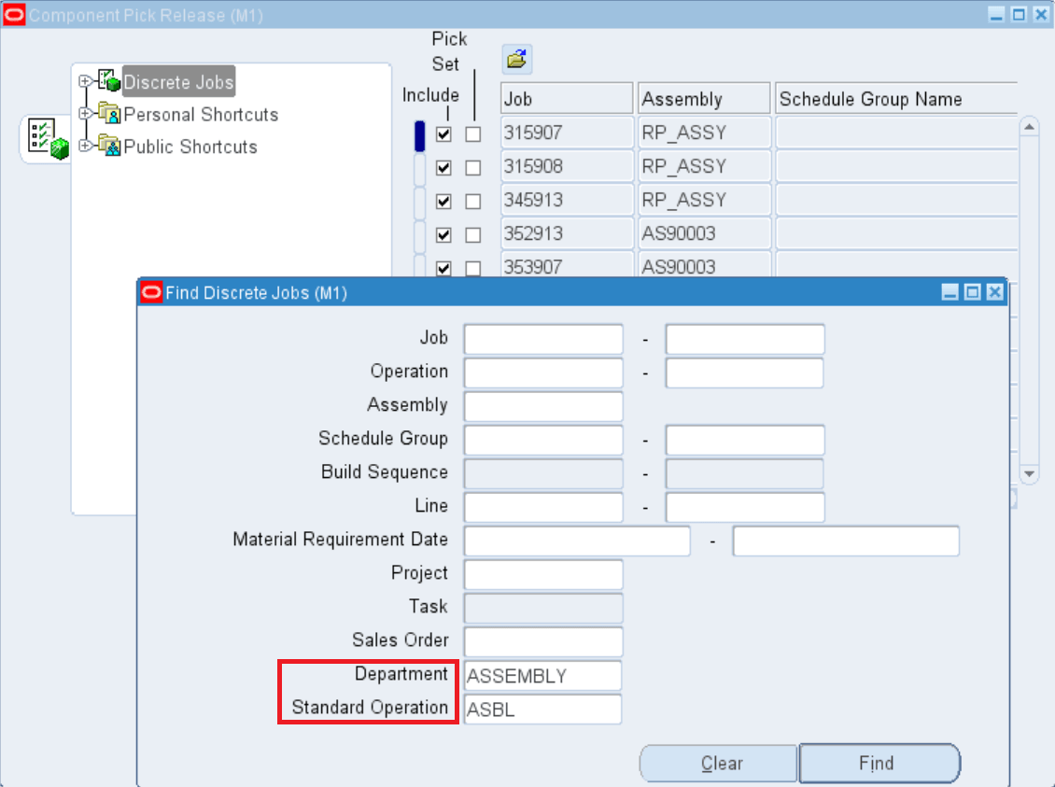Click the Assembly search field

point(543,406)
